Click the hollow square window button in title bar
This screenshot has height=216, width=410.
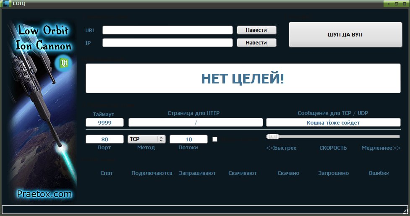[x=404, y=4]
